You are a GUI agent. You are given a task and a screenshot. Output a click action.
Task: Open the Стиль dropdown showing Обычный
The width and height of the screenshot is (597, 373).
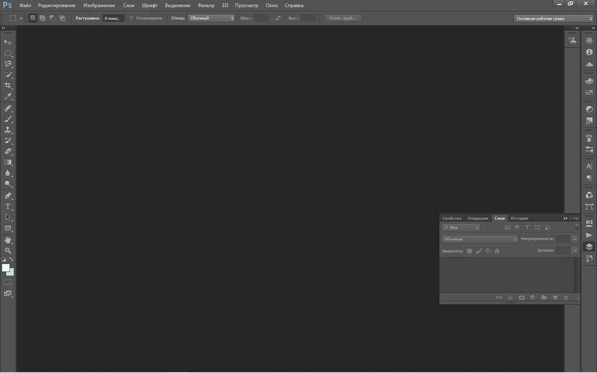click(211, 18)
